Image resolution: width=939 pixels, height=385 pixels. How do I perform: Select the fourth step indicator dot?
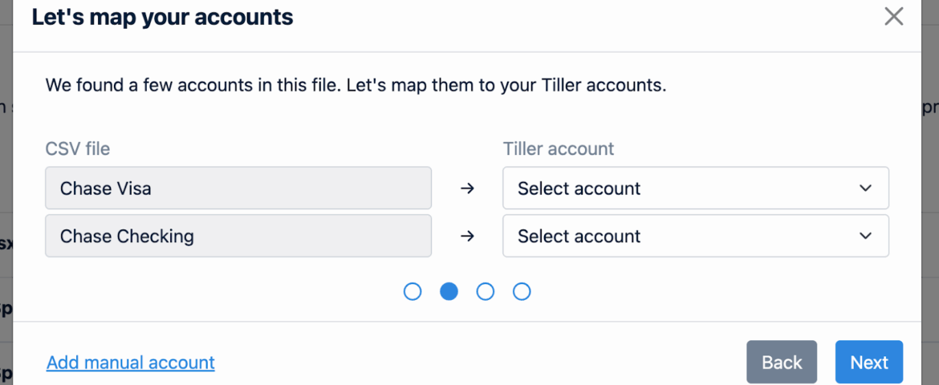click(522, 291)
